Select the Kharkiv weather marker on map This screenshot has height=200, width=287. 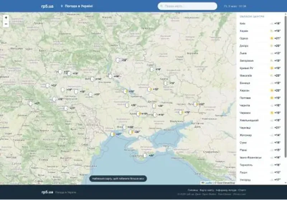point(169,83)
